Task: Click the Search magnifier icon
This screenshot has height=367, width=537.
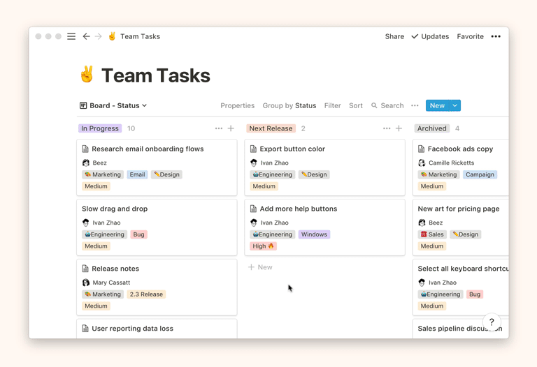Action: 374,106
